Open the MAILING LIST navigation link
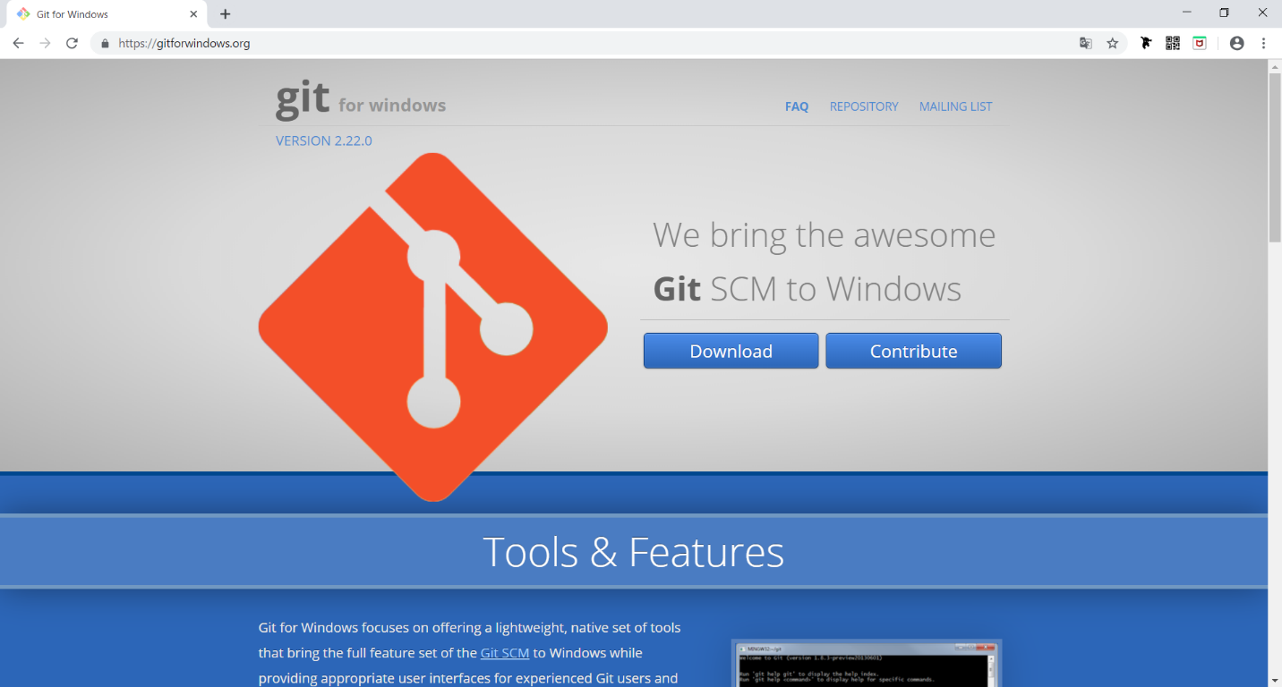 (x=955, y=106)
